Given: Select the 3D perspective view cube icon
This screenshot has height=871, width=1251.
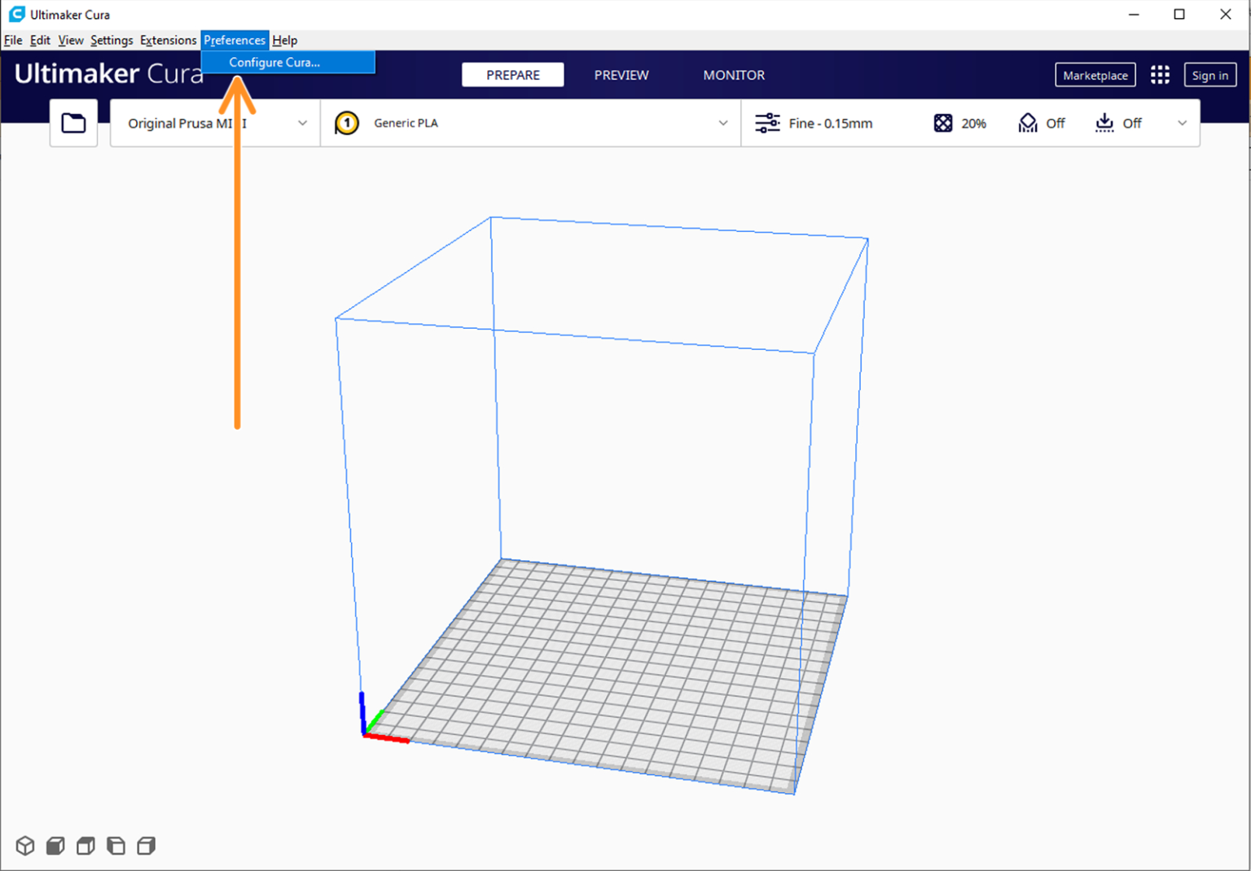Looking at the screenshot, I should [24, 845].
